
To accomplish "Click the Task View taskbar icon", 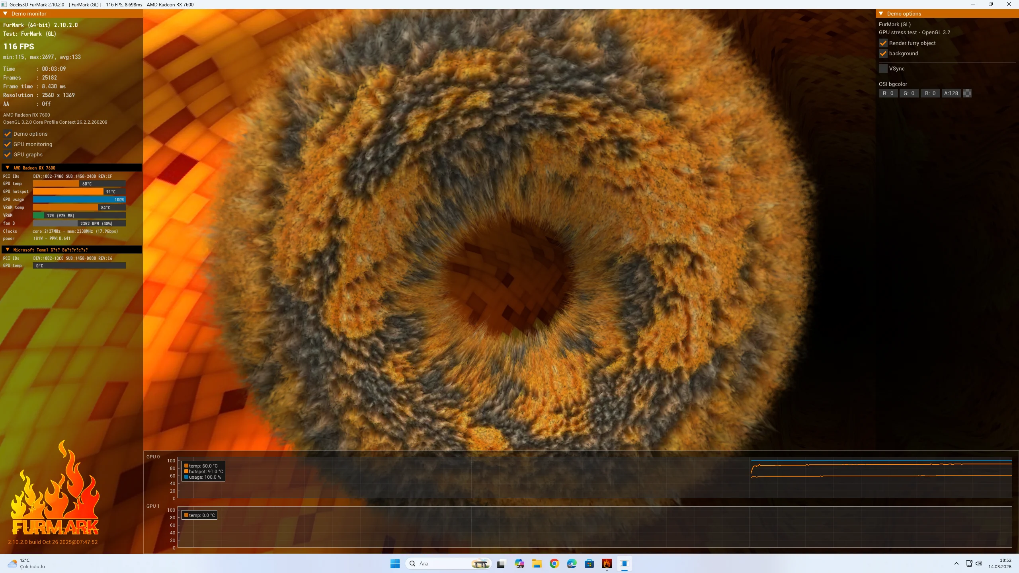I will tap(501, 563).
